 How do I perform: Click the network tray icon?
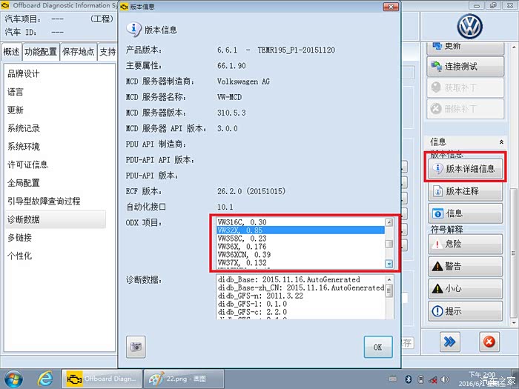433,379
